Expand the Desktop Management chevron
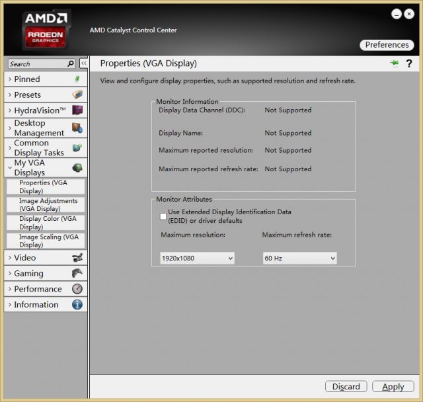 point(10,128)
